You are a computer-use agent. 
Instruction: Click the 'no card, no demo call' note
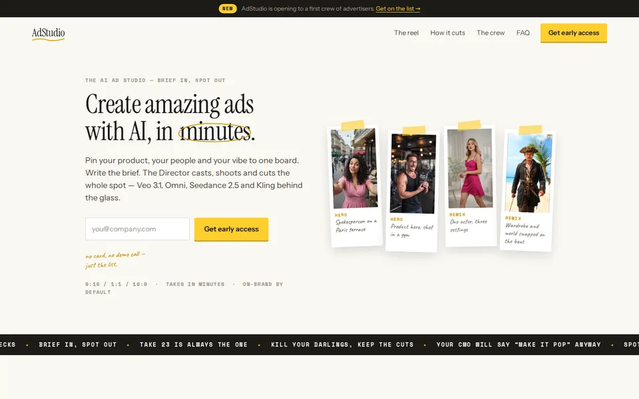[115, 260]
